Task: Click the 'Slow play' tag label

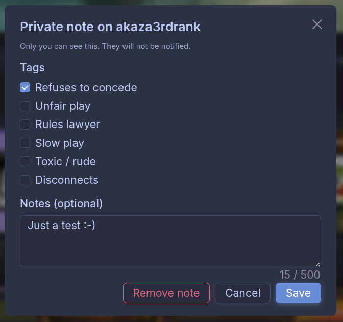Action: pyautogui.click(x=60, y=143)
